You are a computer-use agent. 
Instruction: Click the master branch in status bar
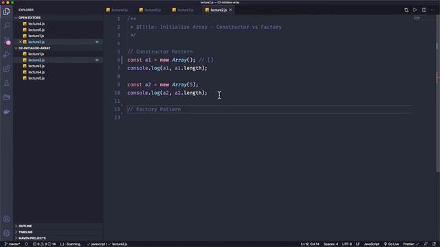tap(12, 244)
